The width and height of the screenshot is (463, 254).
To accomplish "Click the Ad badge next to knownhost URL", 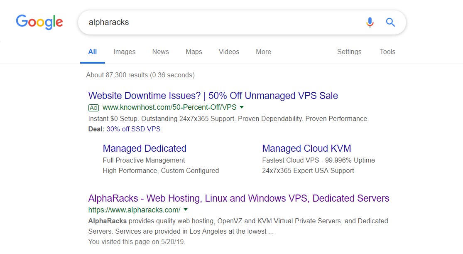I will pos(93,108).
